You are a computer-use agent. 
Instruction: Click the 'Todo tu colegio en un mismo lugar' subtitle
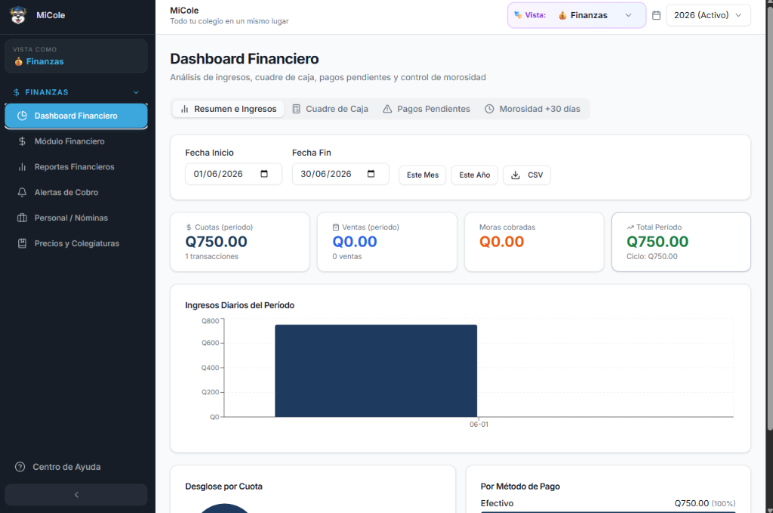[x=229, y=21]
